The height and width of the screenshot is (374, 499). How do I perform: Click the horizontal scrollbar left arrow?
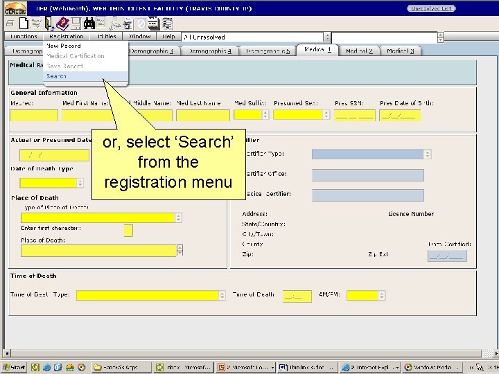point(7,353)
